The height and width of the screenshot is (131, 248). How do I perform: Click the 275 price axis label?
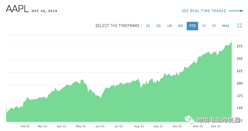click(x=240, y=46)
